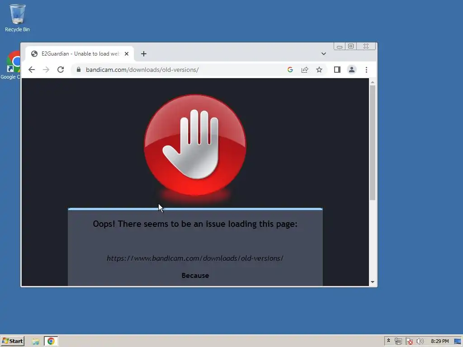Close the Chrome window

366,47
